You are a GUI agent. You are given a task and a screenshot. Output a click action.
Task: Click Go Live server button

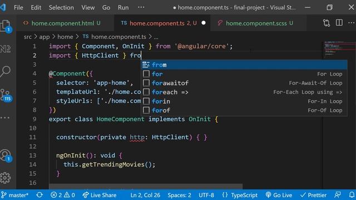pyautogui.click(x=279, y=195)
